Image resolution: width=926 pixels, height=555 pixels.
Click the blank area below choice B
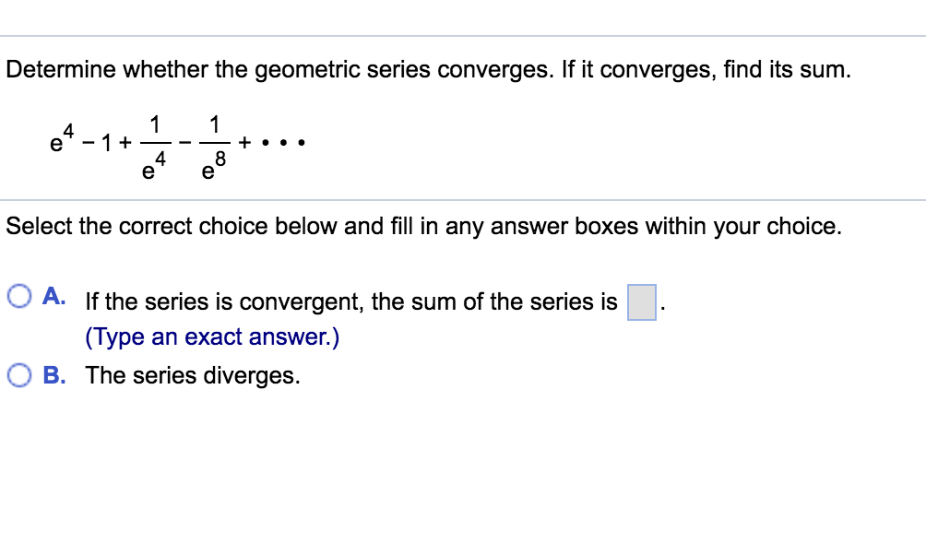(461, 461)
